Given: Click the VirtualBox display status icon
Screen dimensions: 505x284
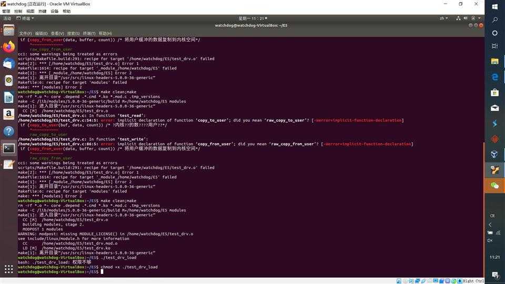Looking at the screenshot, I should point(436,281).
